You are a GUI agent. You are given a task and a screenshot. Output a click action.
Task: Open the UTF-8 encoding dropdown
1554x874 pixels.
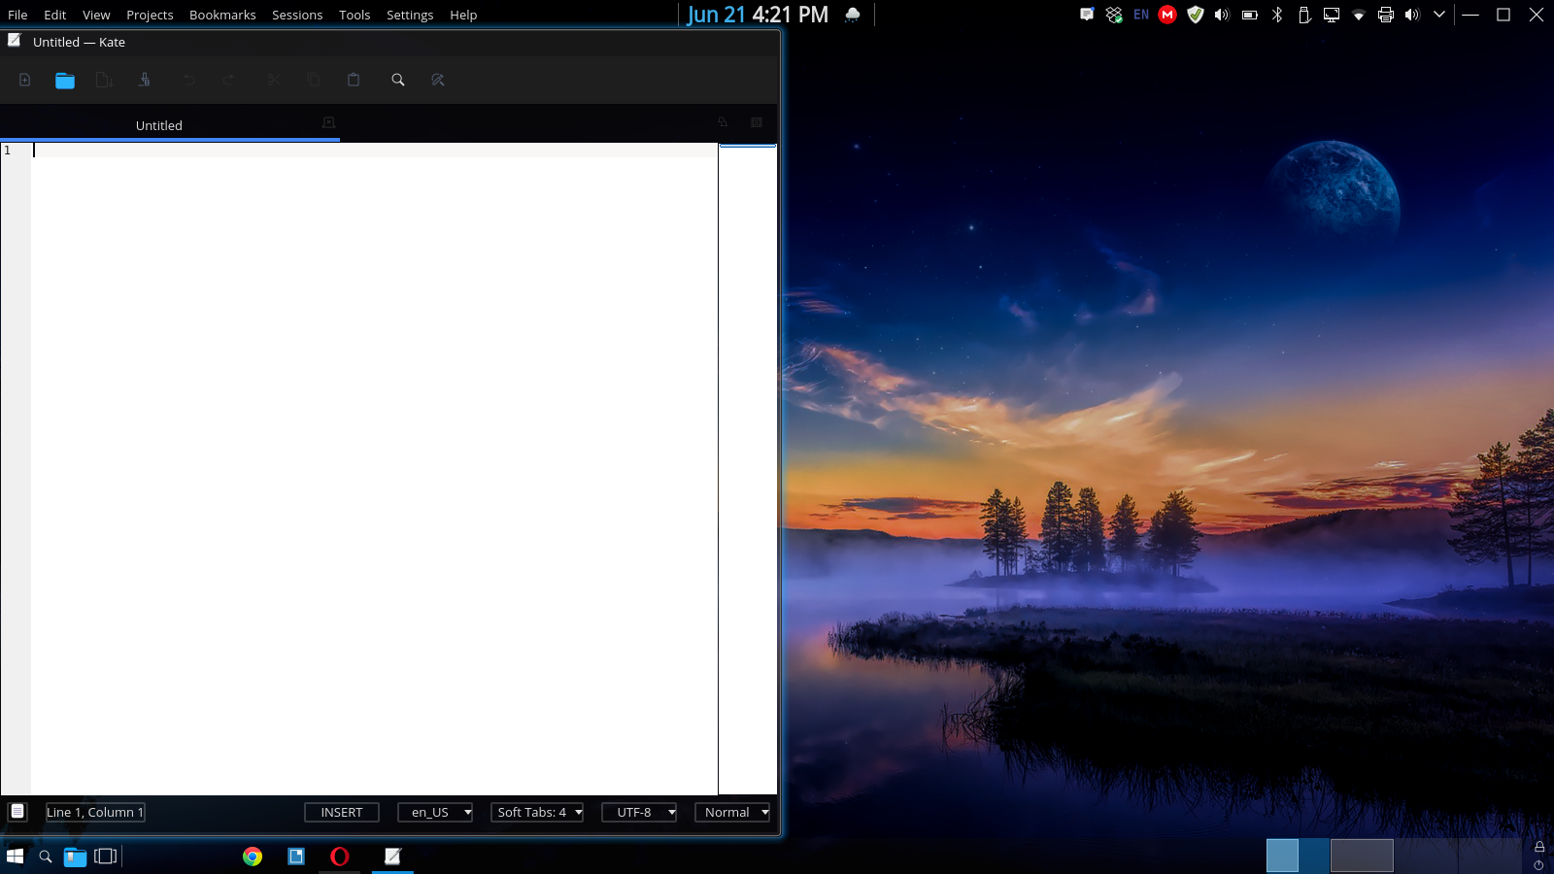pos(639,812)
